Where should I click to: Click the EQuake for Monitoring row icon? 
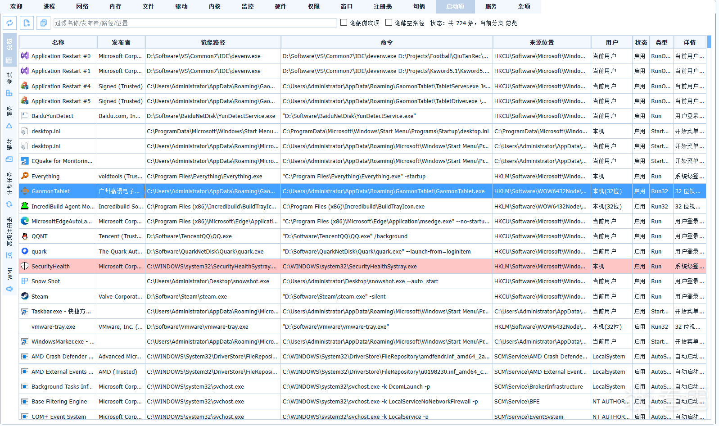tap(25, 161)
